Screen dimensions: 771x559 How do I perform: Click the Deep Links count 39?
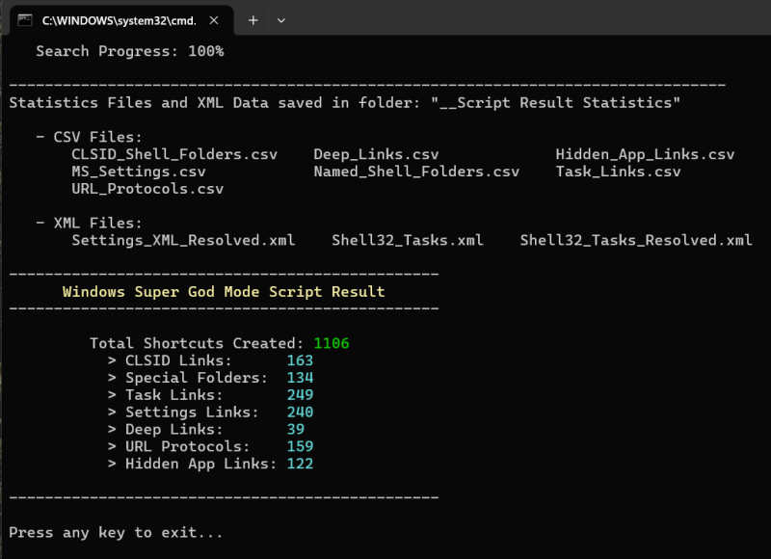click(x=296, y=429)
